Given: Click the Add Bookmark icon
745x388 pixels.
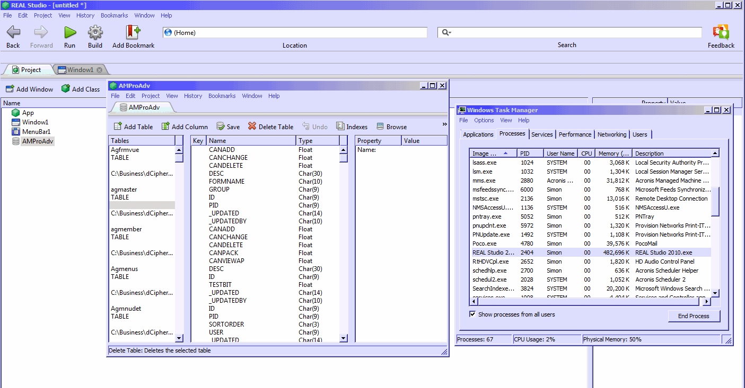Looking at the screenshot, I should pos(133,32).
